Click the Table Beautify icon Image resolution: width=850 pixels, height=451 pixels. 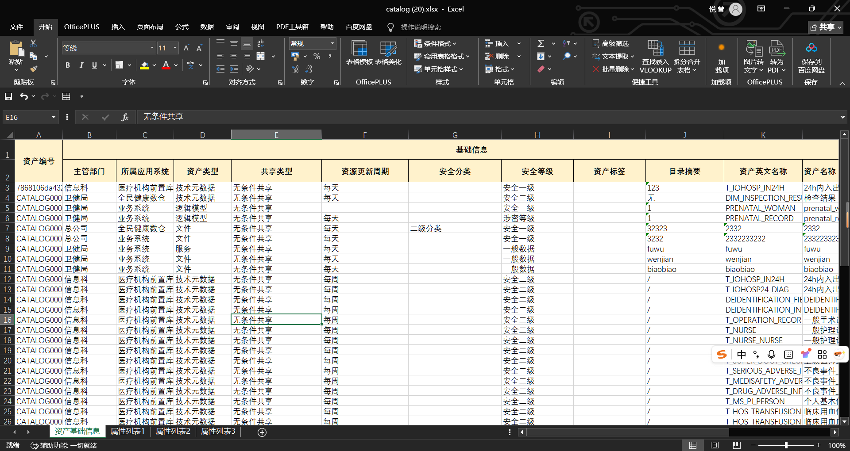tap(388, 49)
